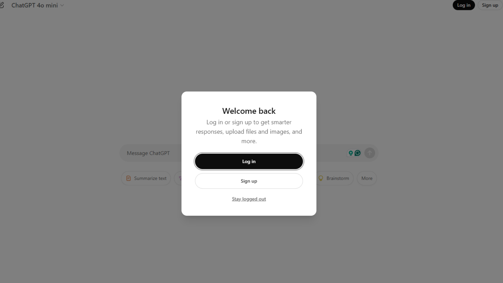503x283 pixels.
Task: Click the Log in button top right
Action: 464,5
